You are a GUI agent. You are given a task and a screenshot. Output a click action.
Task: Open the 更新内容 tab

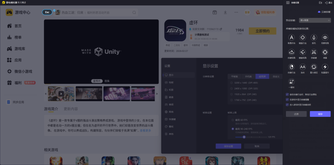(71, 109)
